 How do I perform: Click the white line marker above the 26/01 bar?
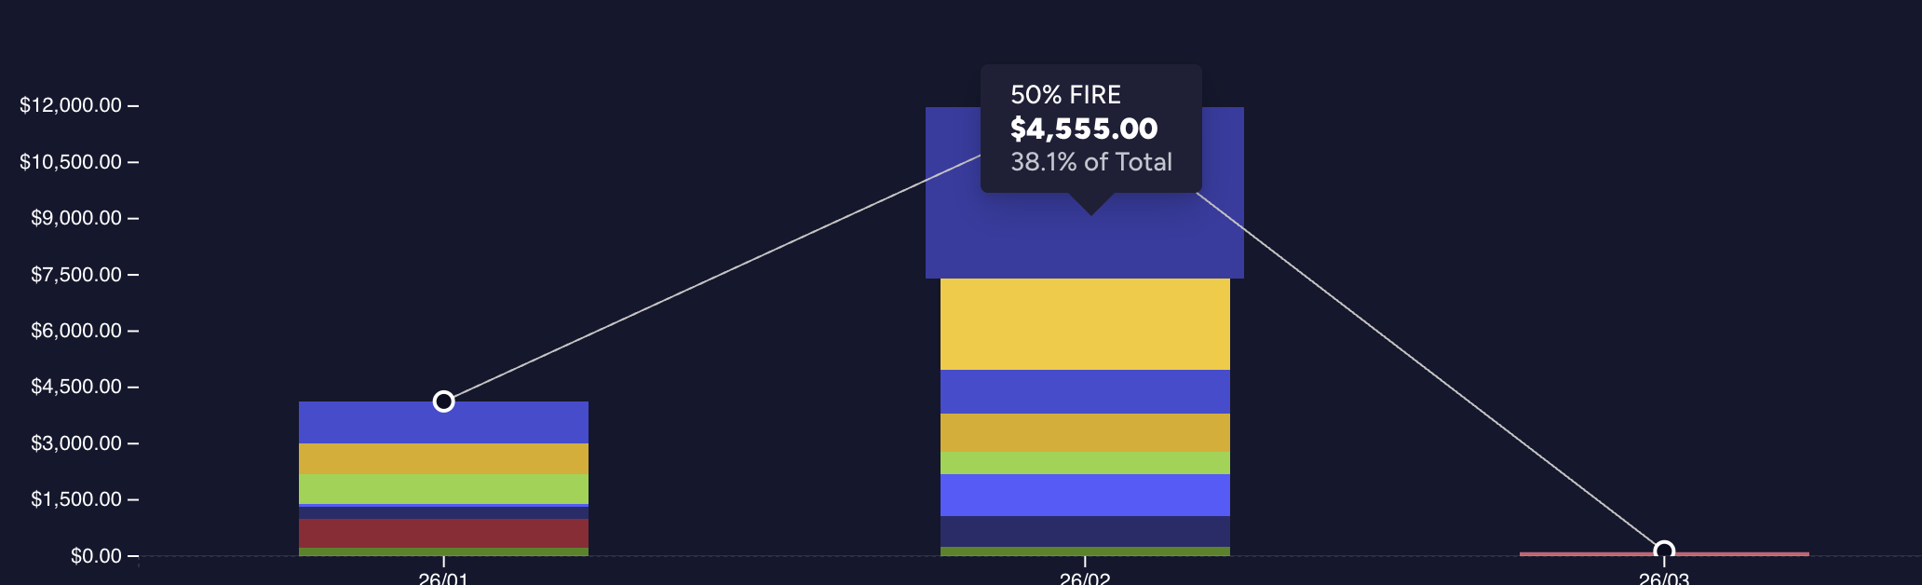tap(444, 401)
